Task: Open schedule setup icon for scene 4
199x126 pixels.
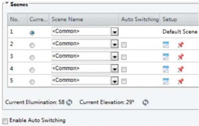Action: [x=166, y=69]
